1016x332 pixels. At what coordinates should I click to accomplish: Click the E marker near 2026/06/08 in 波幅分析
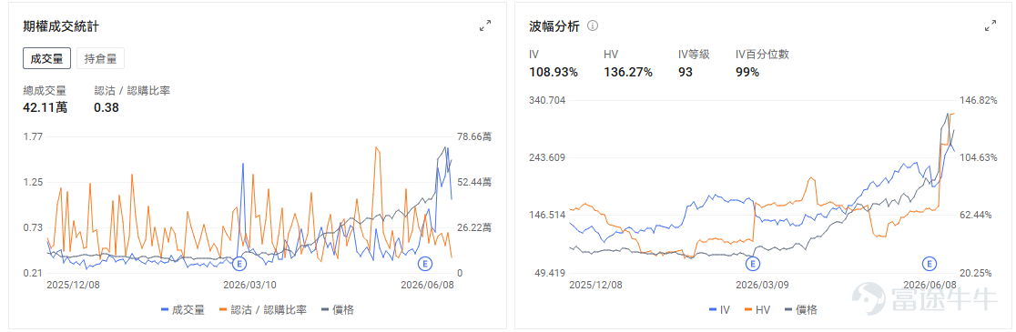(x=930, y=264)
